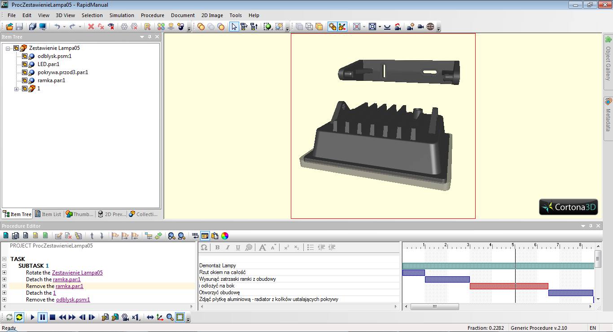Click the red X delete icon in main toolbar
This screenshot has width=613, height=332.
[91, 27]
